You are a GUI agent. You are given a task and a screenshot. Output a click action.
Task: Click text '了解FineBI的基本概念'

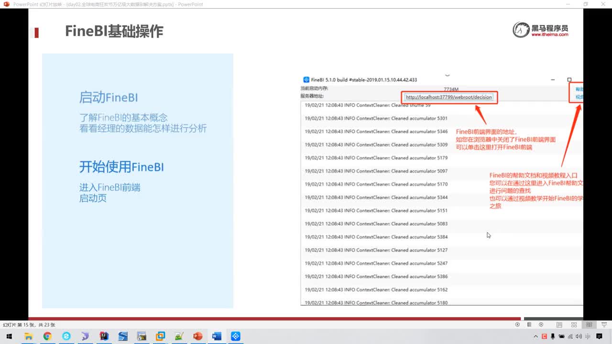click(x=123, y=118)
